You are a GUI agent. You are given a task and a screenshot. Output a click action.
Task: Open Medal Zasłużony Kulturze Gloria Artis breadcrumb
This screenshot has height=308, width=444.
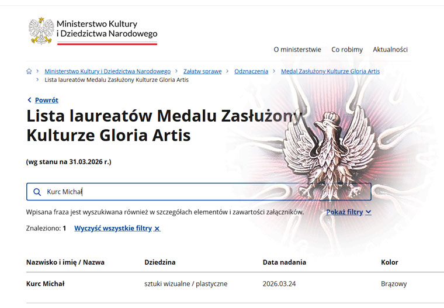tap(330, 71)
